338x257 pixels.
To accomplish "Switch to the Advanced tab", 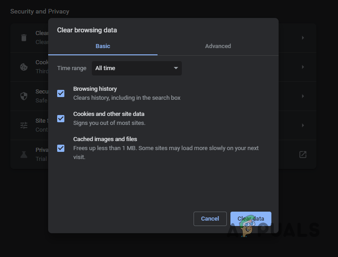I will (x=218, y=46).
